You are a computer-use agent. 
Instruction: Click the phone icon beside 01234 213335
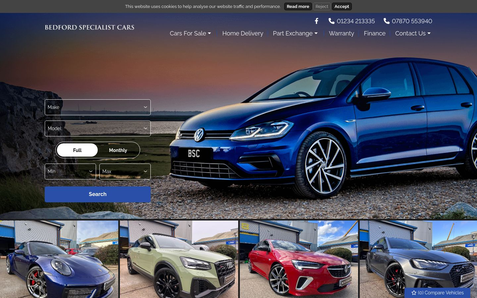click(x=331, y=21)
